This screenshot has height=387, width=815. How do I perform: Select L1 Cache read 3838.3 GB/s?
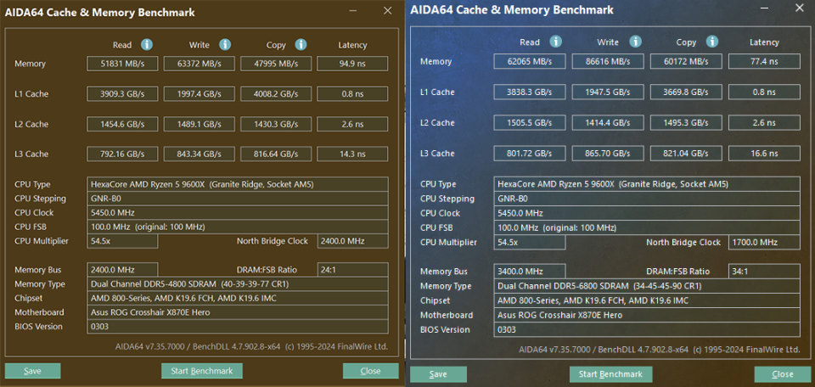click(530, 92)
